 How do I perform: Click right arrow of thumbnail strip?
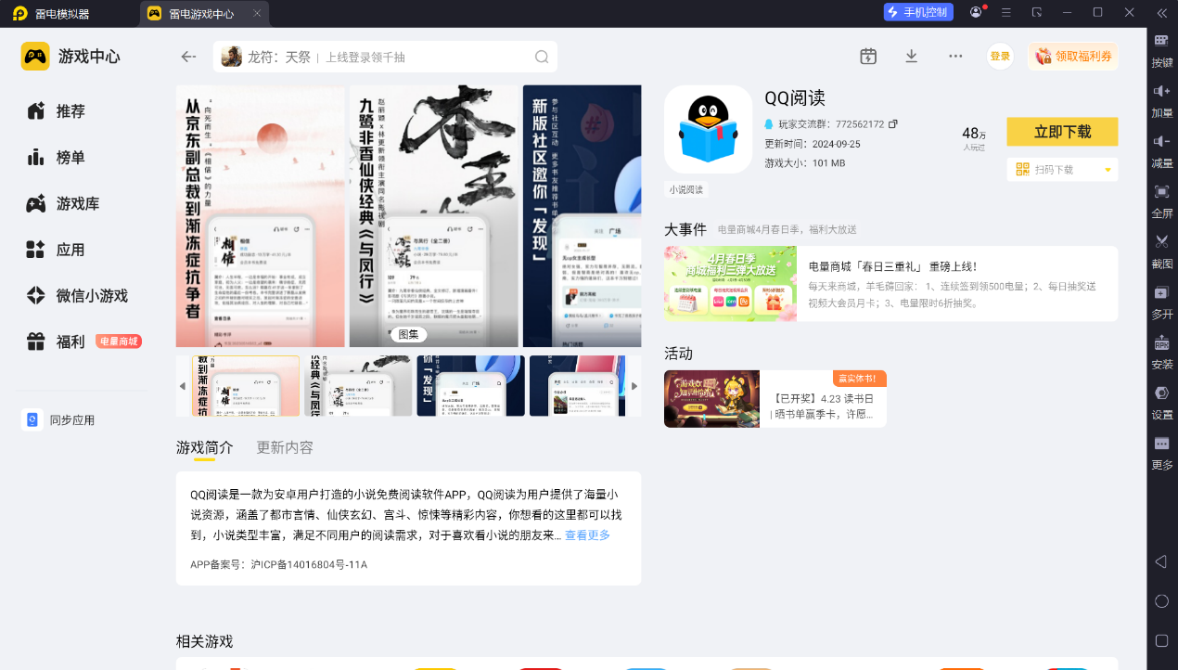click(634, 386)
